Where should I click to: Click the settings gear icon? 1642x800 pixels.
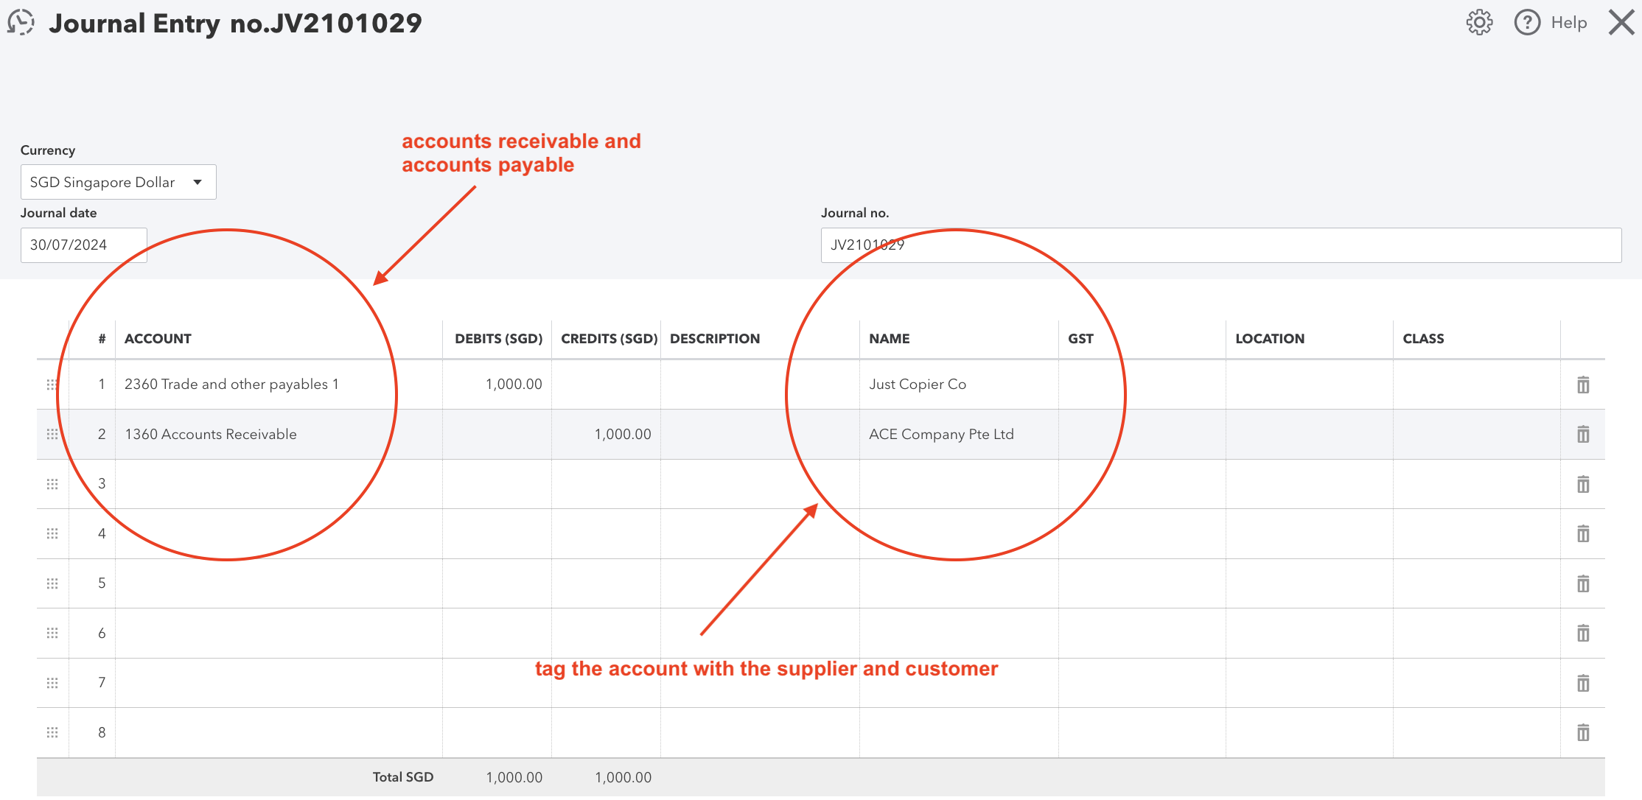coord(1479,23)
